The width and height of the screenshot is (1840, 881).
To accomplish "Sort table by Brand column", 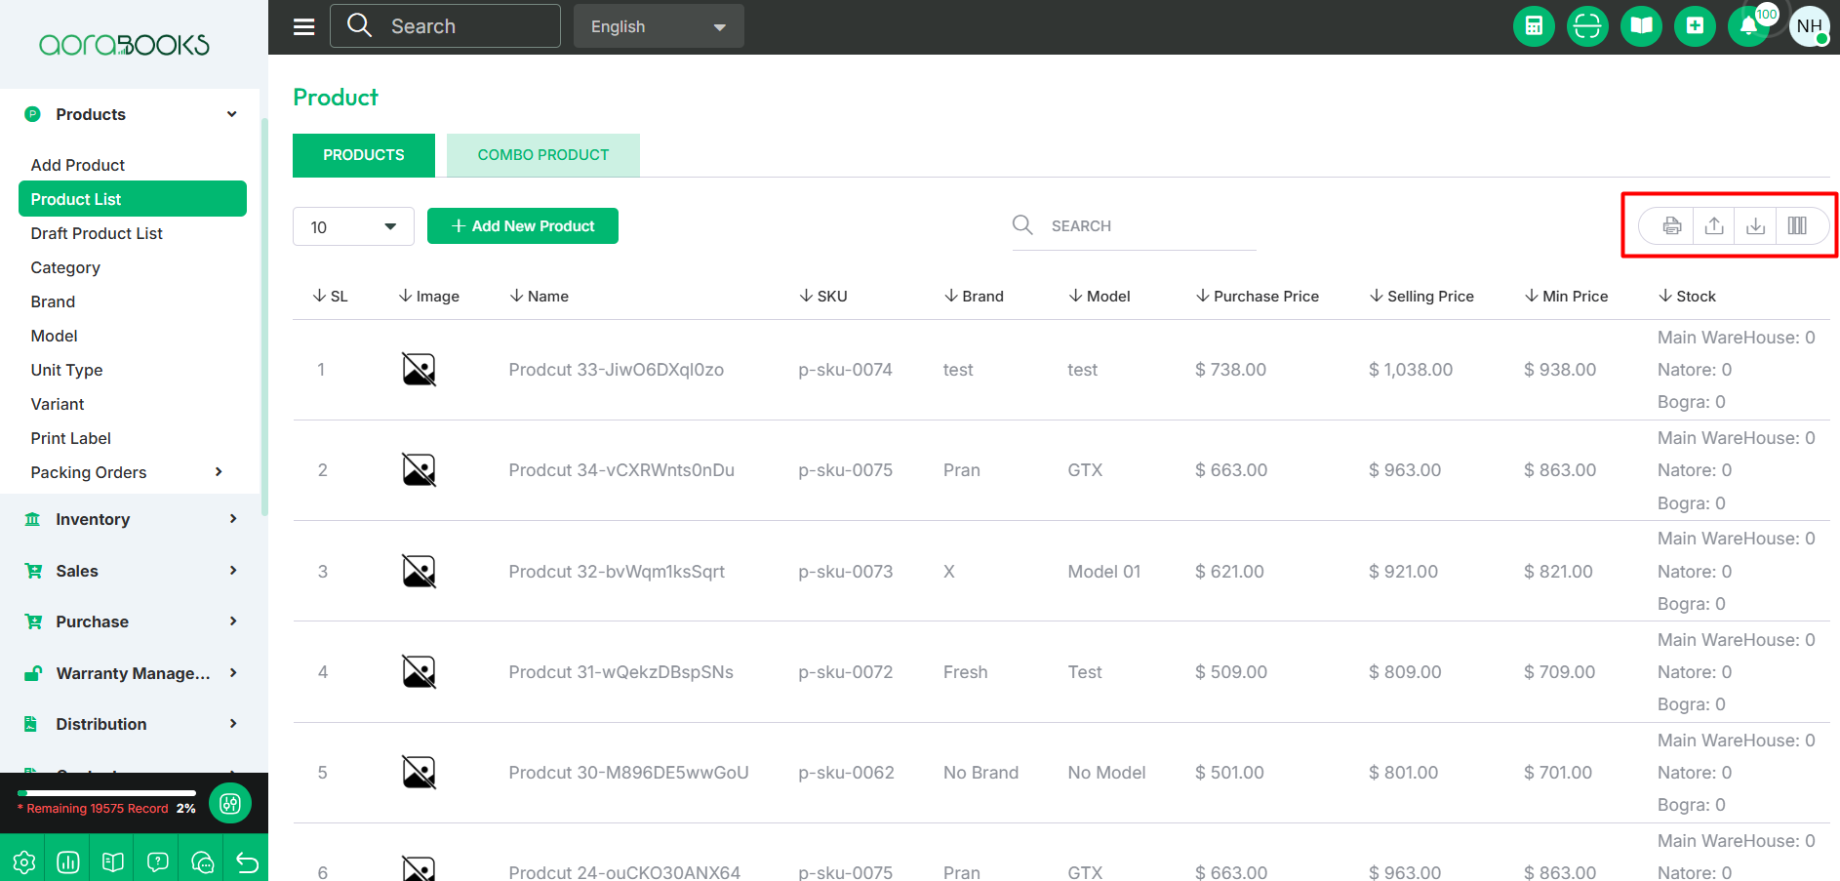I will tap(974, 297).
